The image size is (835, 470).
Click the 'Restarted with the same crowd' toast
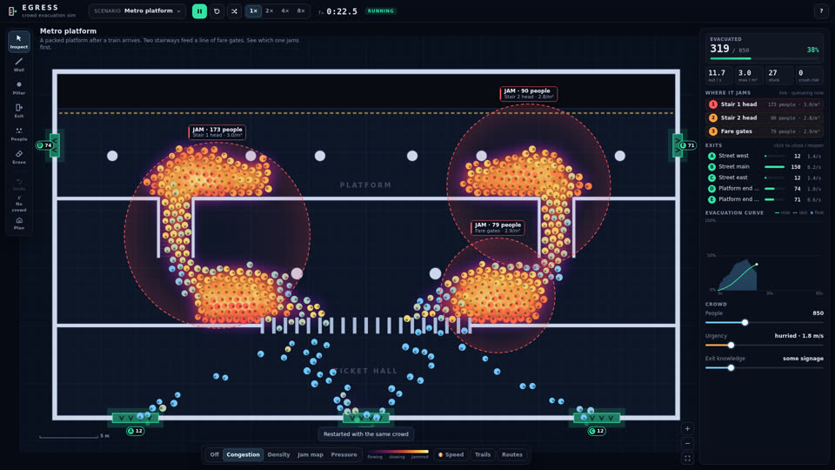click(x=366, y=433)
